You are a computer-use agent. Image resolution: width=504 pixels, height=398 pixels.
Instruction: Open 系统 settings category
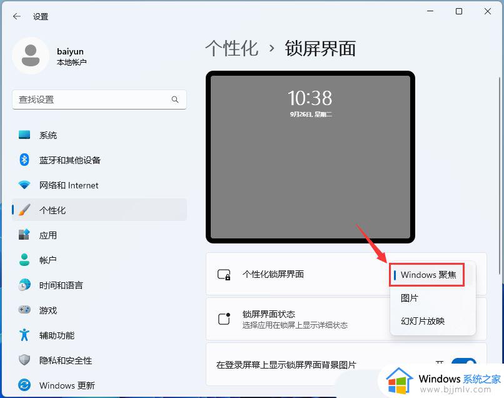(99, 135)
